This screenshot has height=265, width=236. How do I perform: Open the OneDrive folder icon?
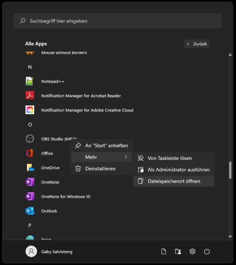(x=30, y=168)
